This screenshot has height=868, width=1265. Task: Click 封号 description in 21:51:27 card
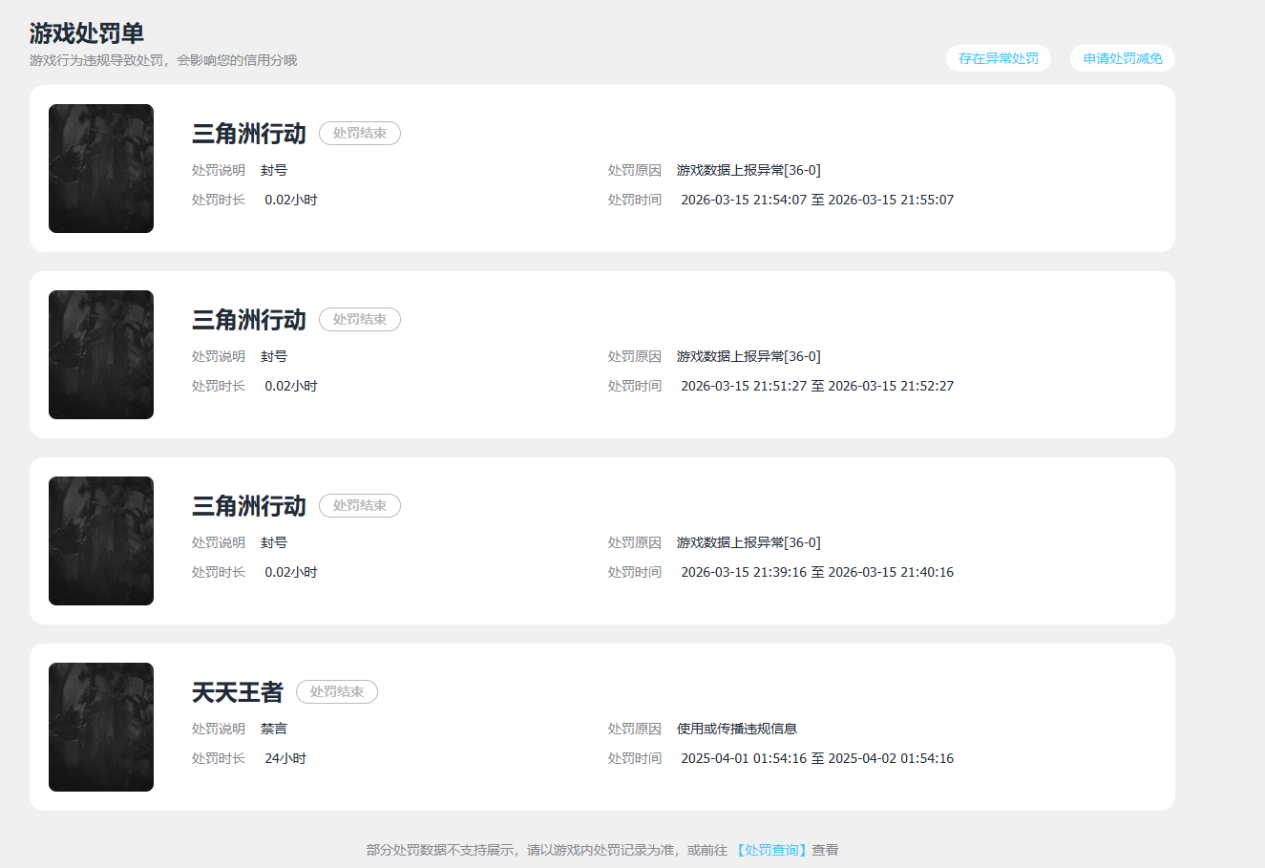(x=274, y=356)
